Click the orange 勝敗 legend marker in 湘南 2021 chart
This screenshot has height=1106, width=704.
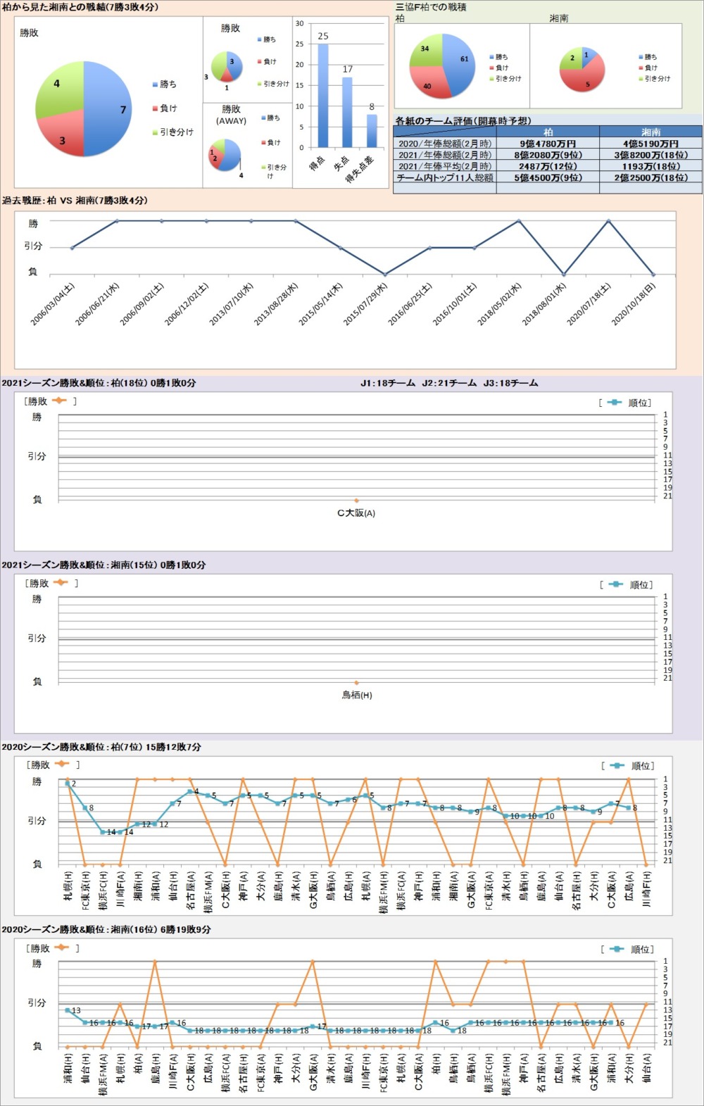(x=60, y=582)
